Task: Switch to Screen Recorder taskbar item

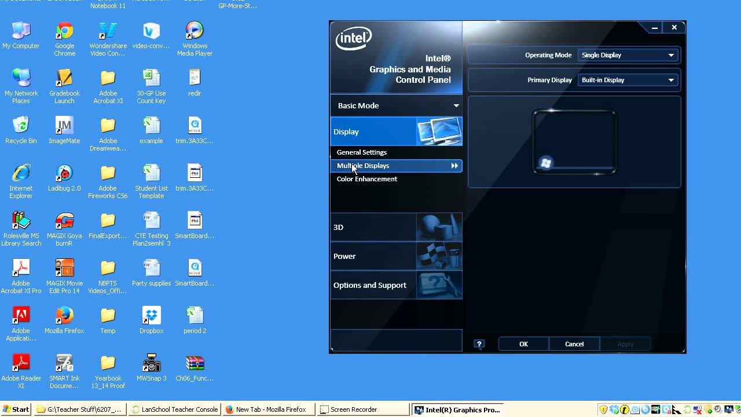Action: (364, 409)
